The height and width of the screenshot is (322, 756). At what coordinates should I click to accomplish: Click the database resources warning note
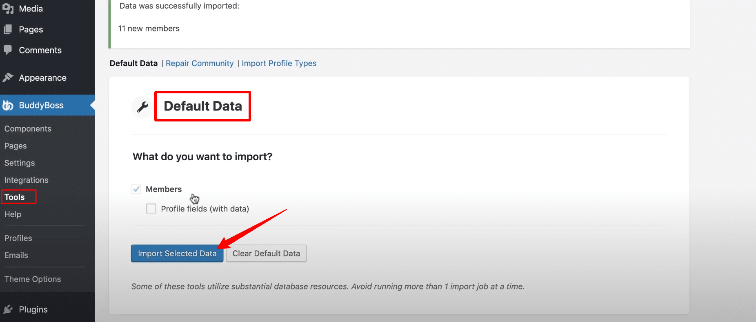328,287
